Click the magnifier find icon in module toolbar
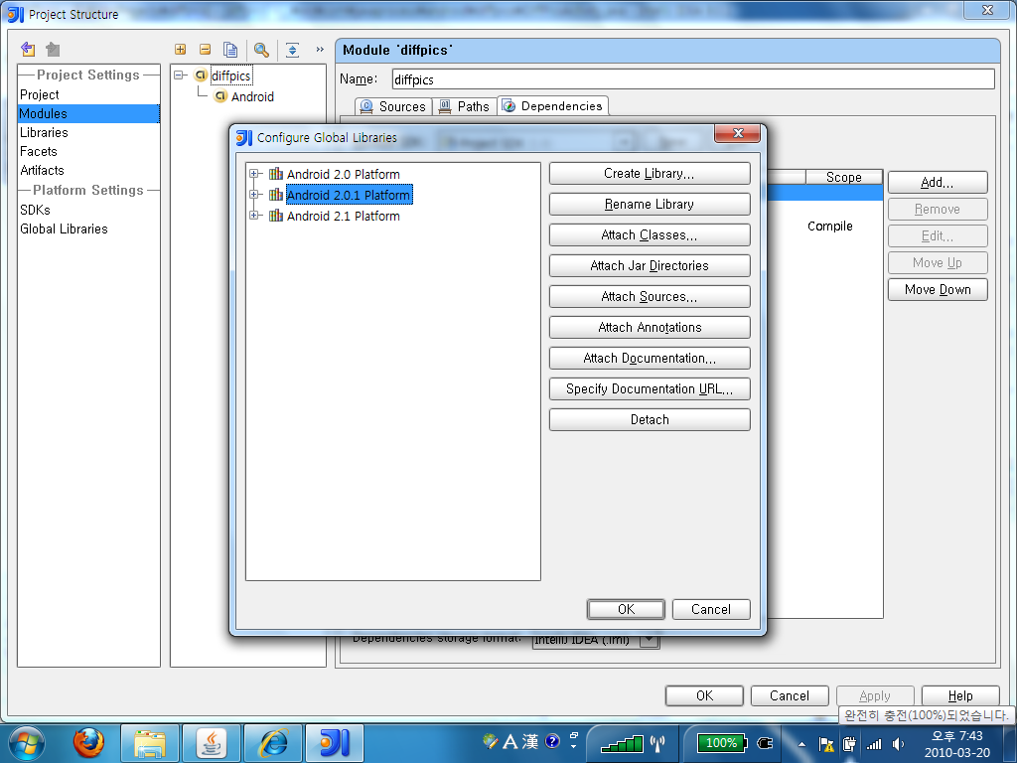The height and width of the screenshot is (763, 1017). click(x=261, y=50)
